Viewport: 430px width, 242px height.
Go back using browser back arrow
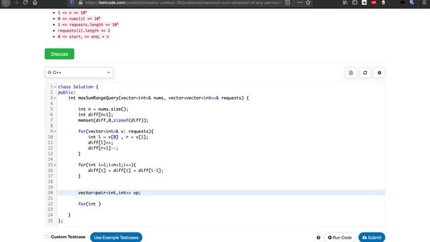coord(6,3)
